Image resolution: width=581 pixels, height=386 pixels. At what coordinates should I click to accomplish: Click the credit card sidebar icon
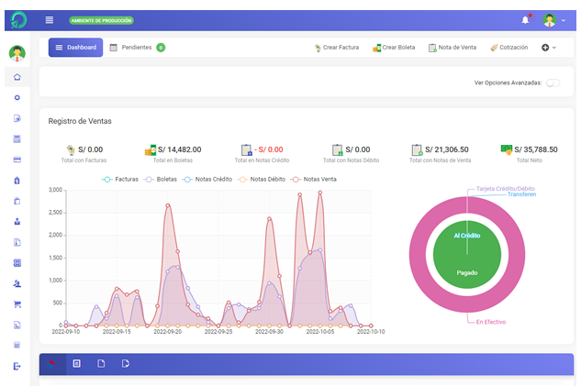[17, 159]
